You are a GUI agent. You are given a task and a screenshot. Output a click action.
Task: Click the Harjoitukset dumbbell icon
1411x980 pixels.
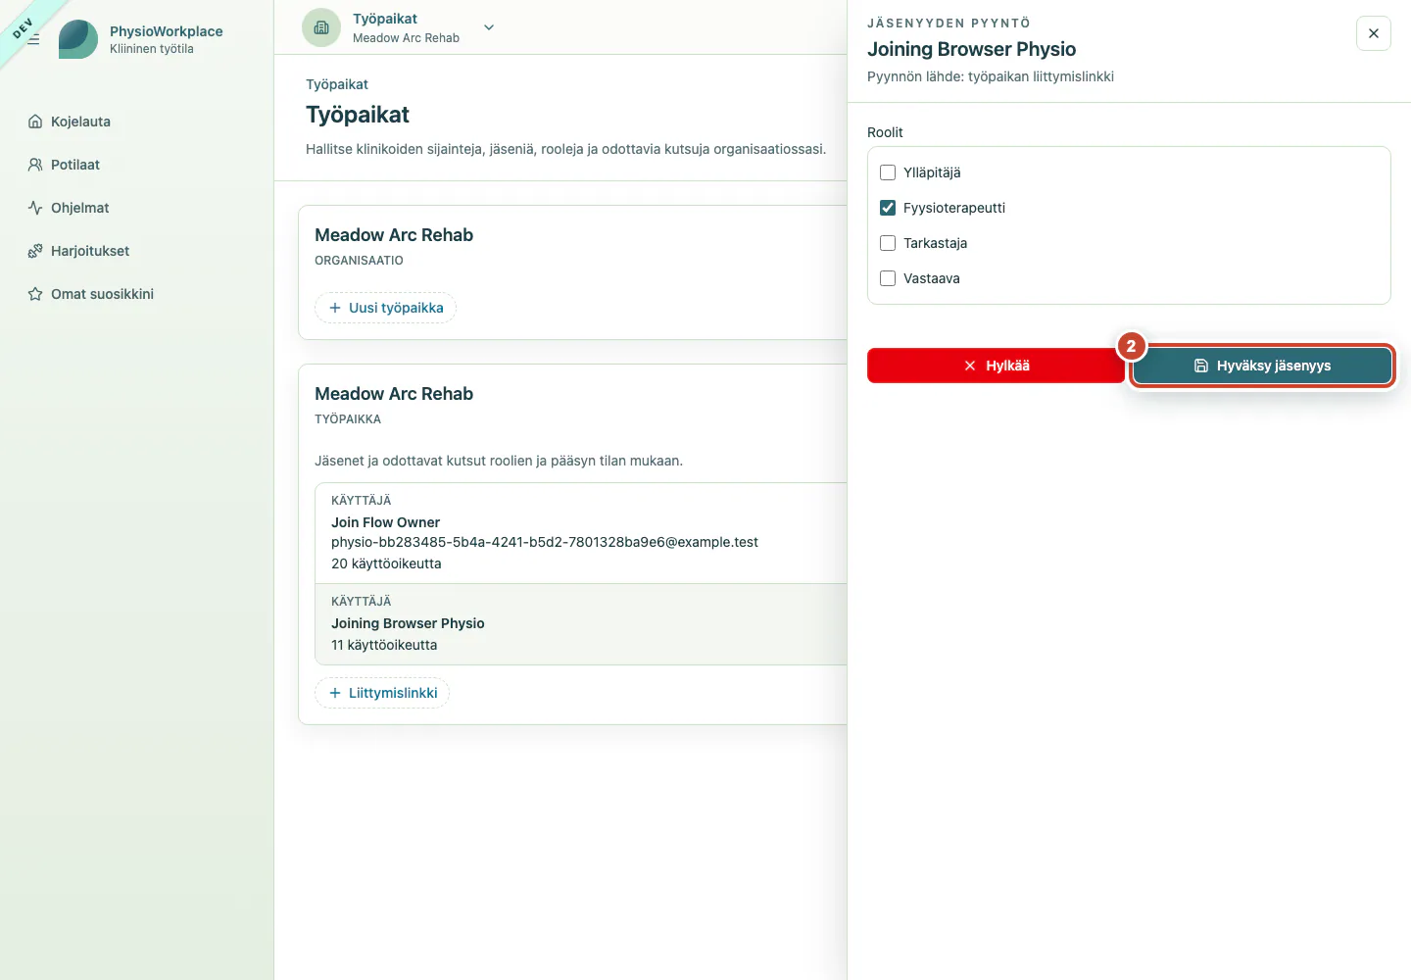35,251
